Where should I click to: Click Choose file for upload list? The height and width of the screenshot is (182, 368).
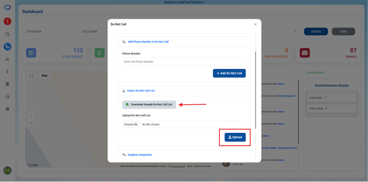(131, 125)
